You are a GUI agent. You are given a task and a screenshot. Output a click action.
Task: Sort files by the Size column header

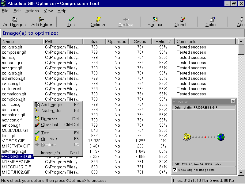pyautogui.click(x=94, y=41)
